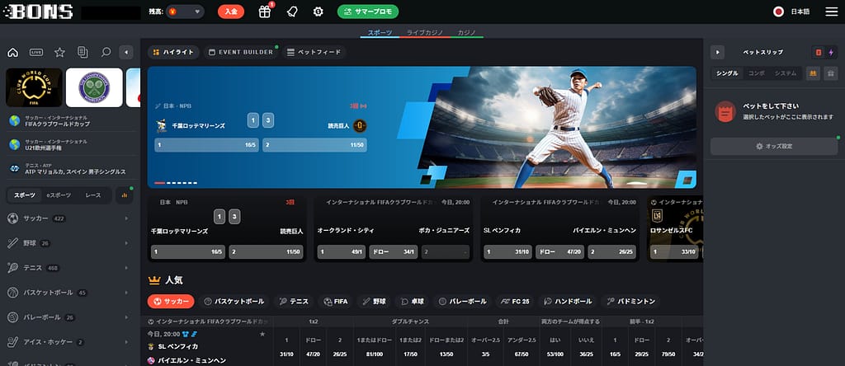
Task: Select the レース sidebar segment
Action: point(93,195)
